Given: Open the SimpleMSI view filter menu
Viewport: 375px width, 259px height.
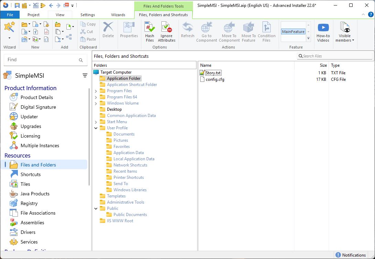Looking at the screenshot, I should tap(85, 76).
